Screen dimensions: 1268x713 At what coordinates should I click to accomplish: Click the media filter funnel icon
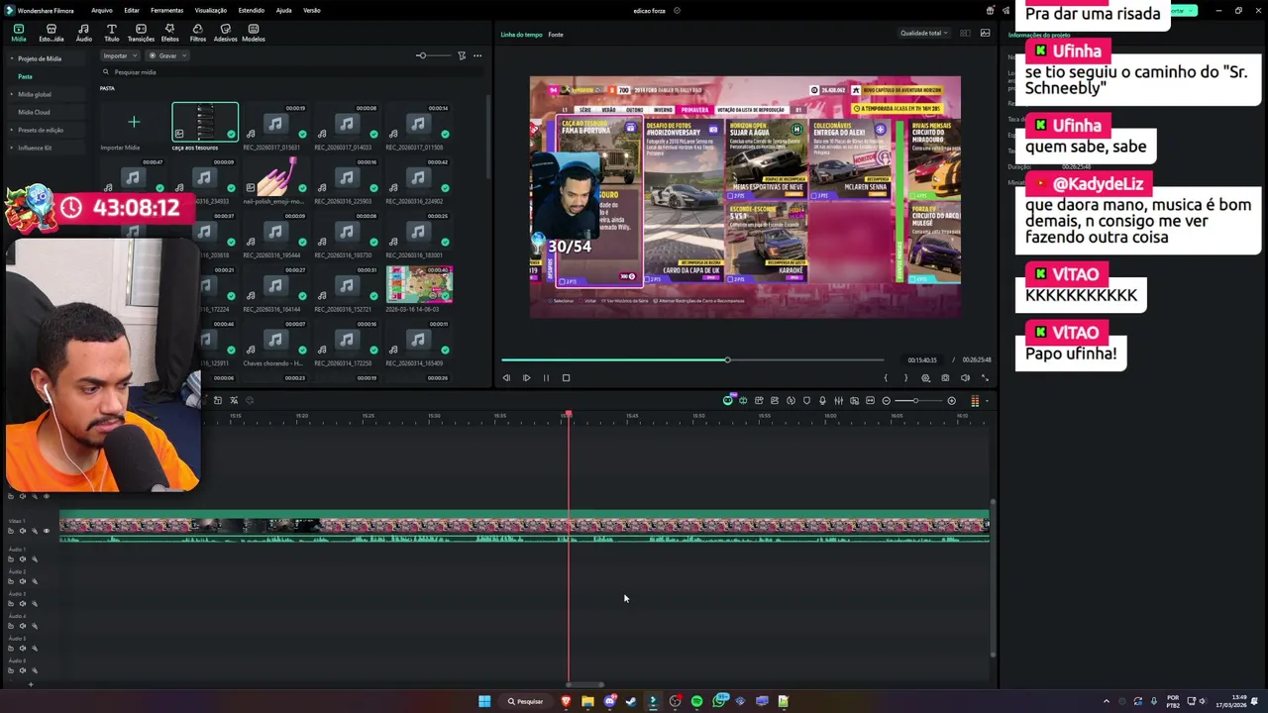tap(462, 55)
